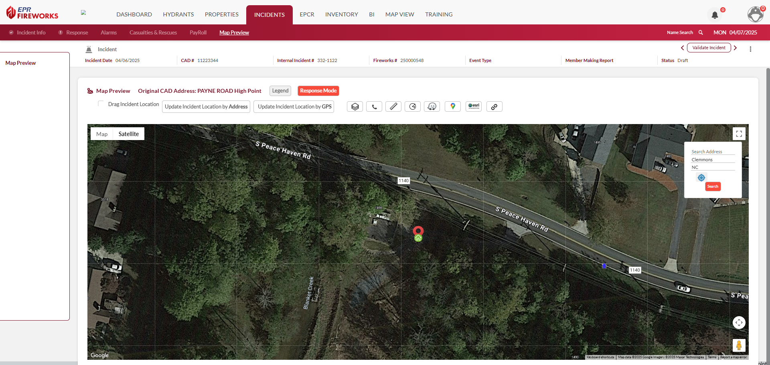This screenshot has width=770, height=365.
Task: Switch to Casualties & Rescues tab
Action: (153, 32)
